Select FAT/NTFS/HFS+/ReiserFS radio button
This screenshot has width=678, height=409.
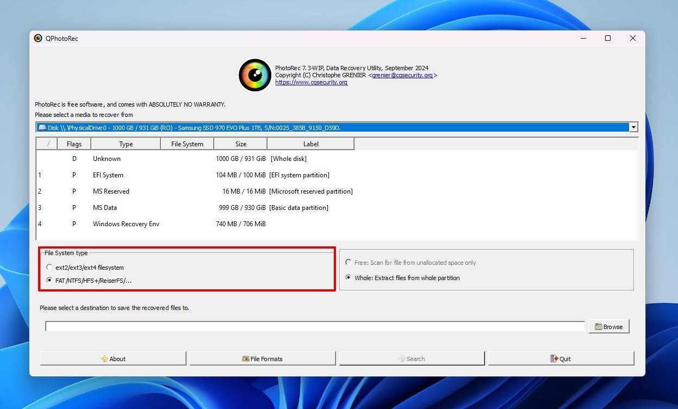(x=49, y=281)
